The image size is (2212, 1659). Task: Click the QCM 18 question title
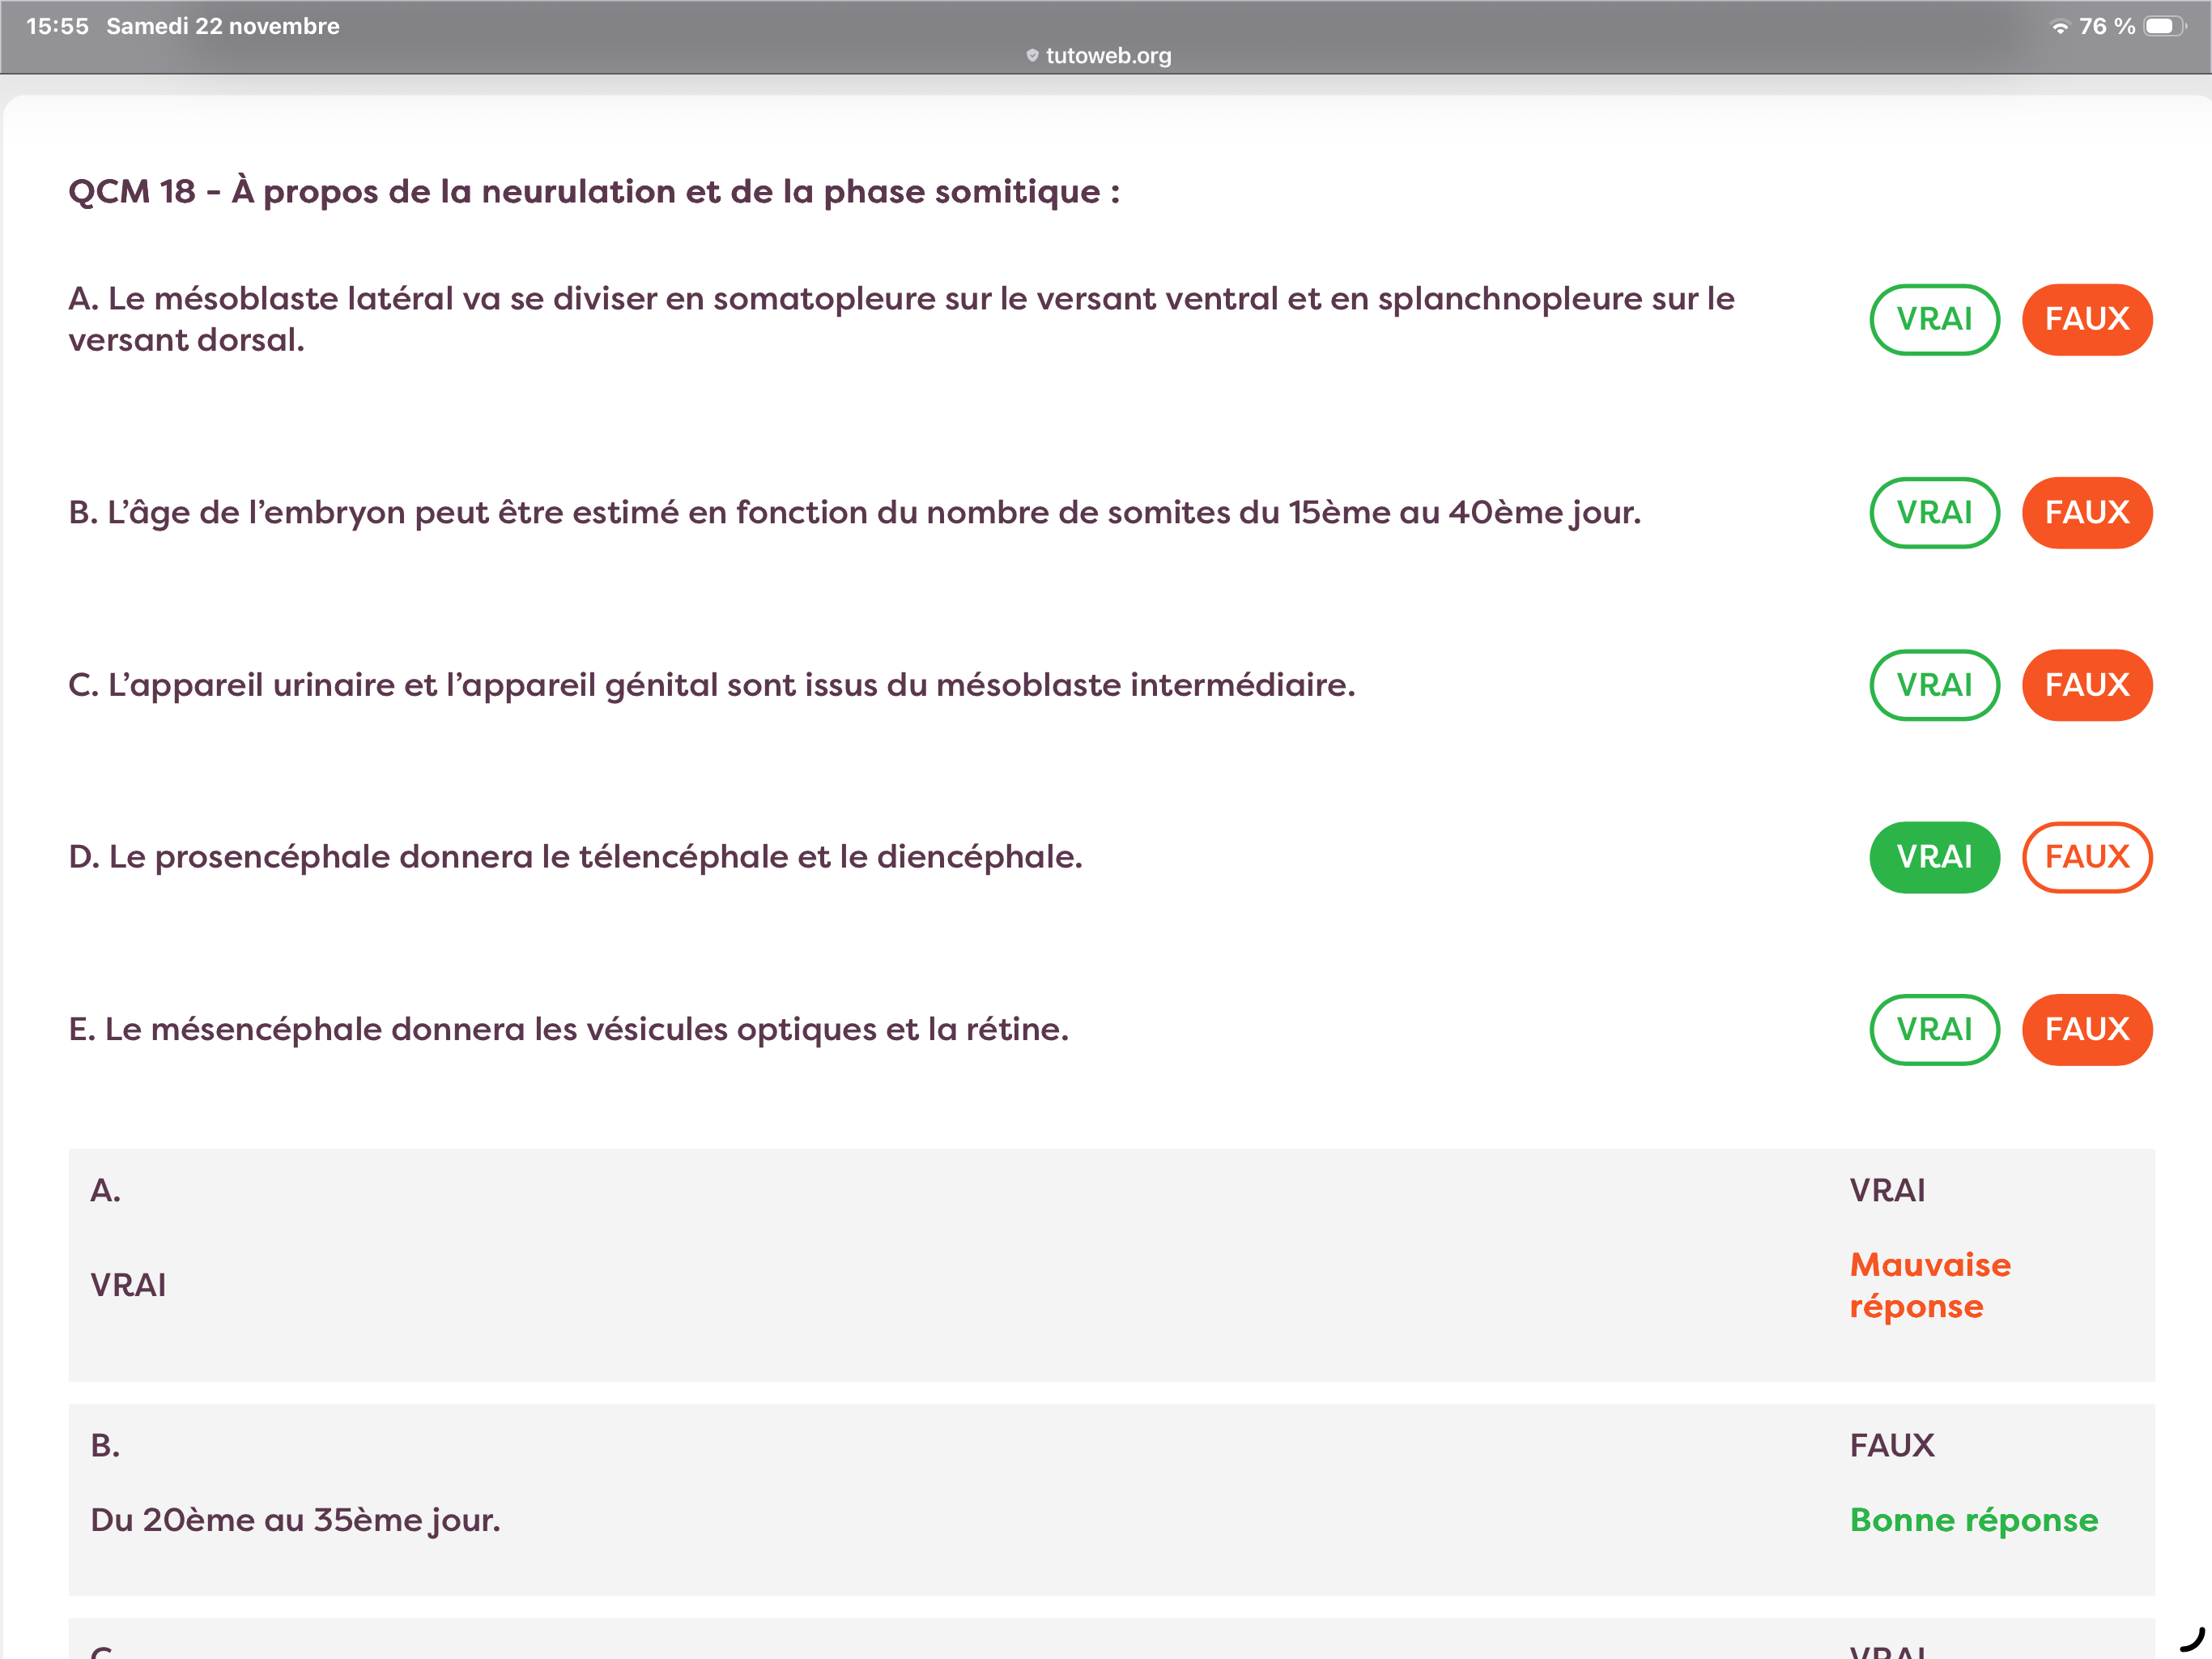pyautogui.click(x=593, y=191)
